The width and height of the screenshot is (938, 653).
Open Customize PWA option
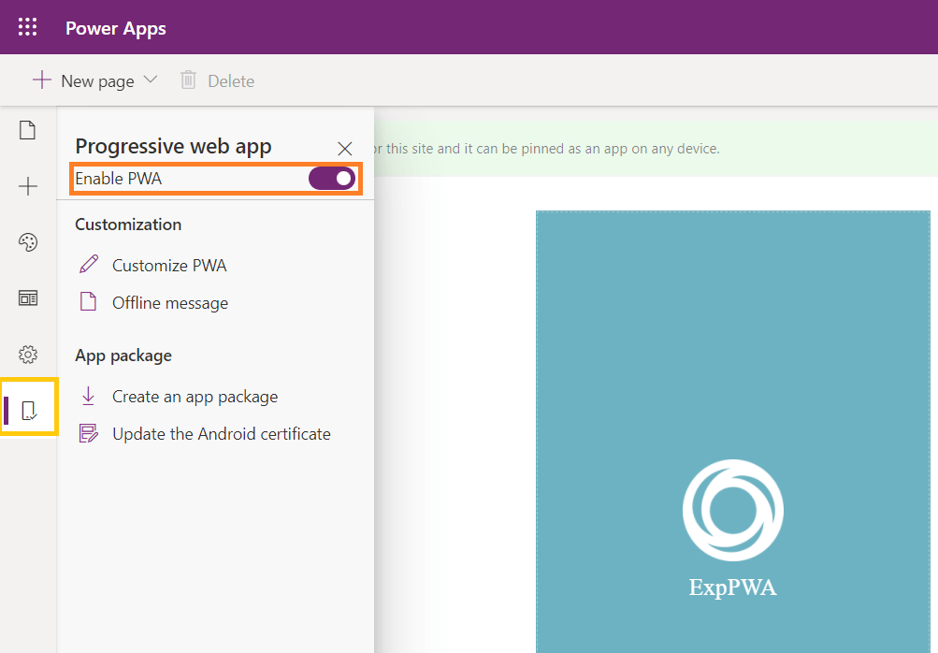[x=169, y=266]
